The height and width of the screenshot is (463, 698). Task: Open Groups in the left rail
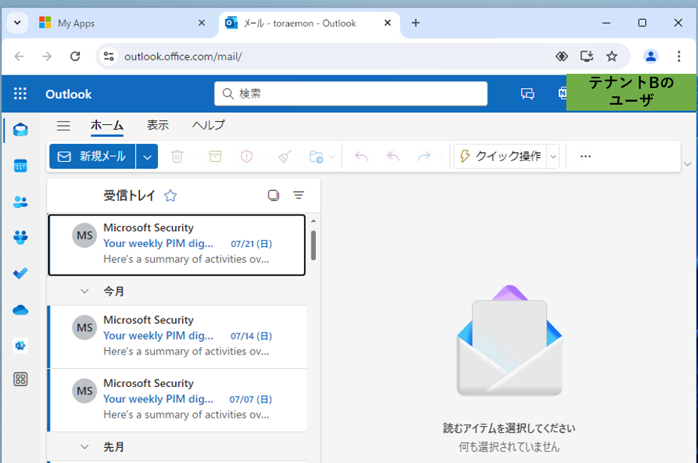click(x=20, y=237)
